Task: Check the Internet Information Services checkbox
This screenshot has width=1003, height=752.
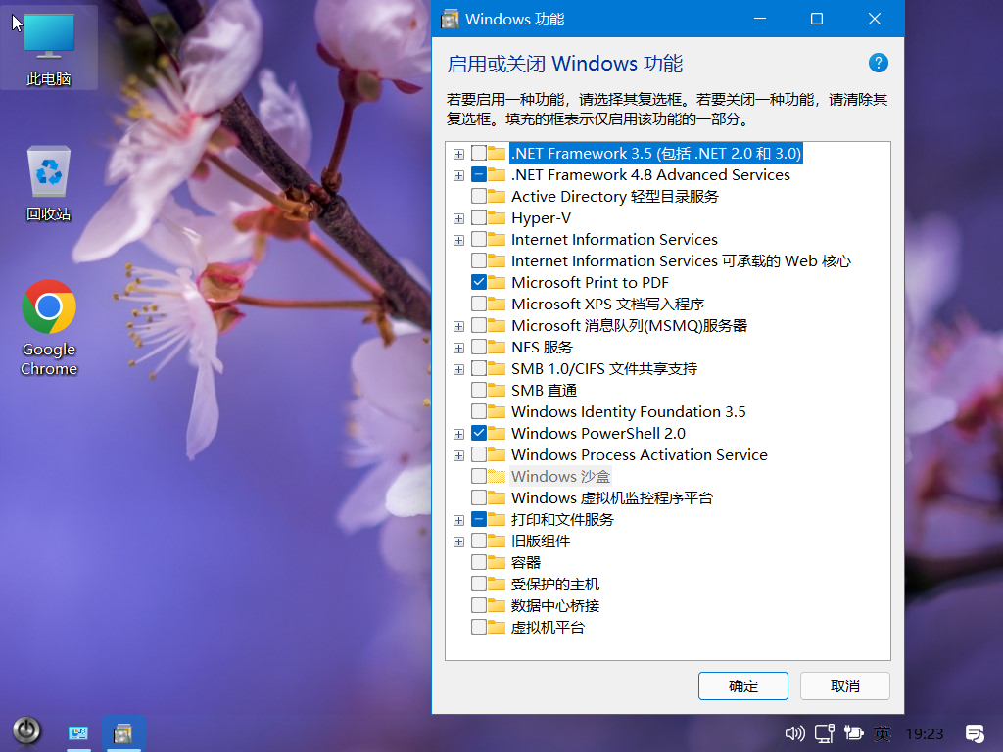Action: [x=478, y=239]
